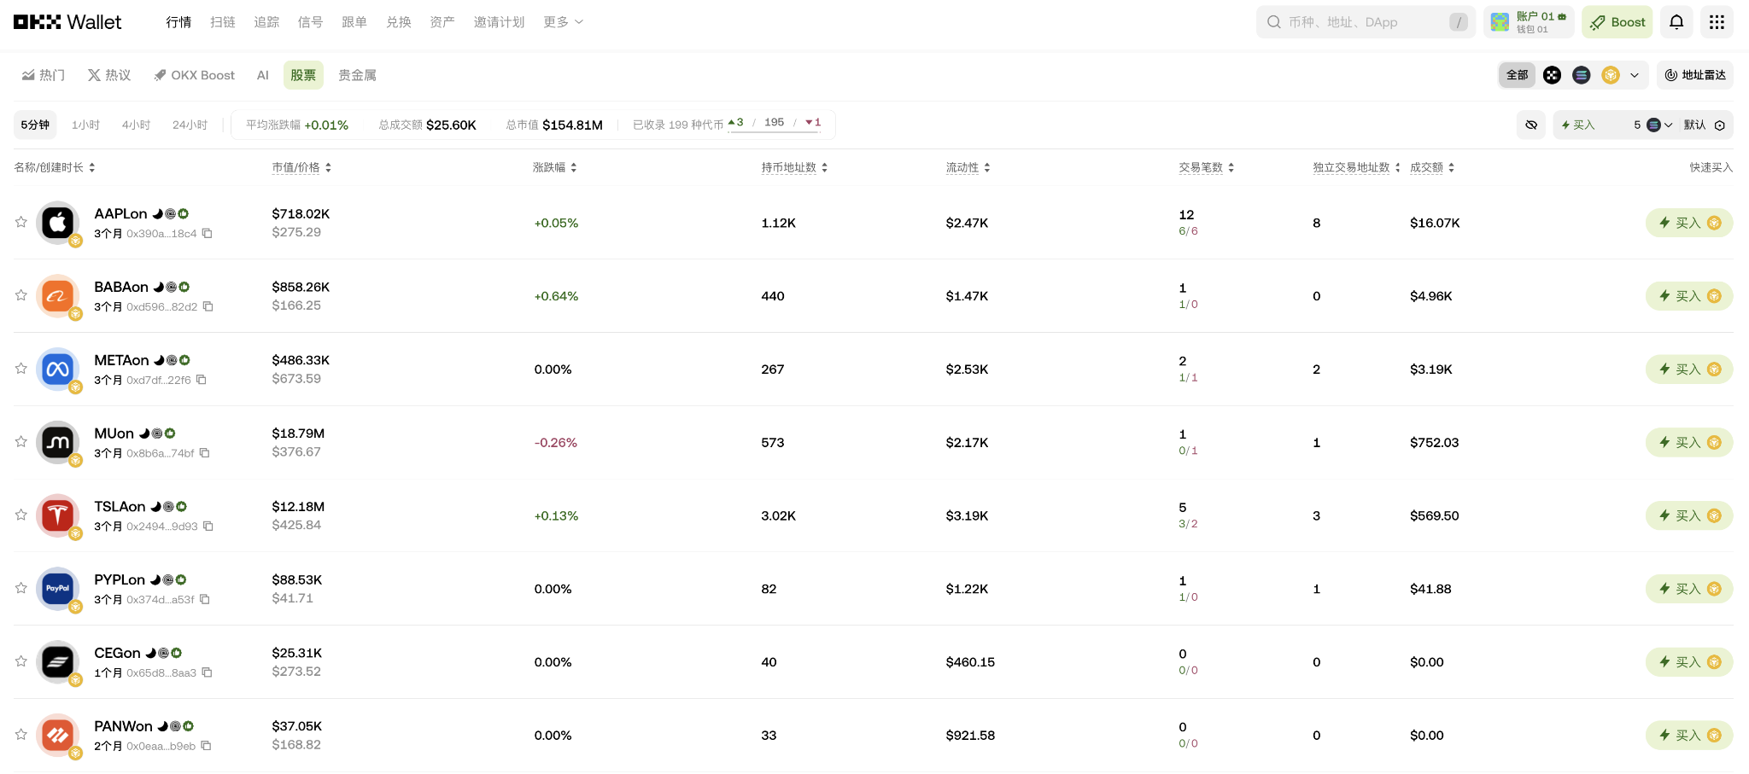Copy the AAPLon contract address
This screenshot has width=1749, height=774.
tap(207, 232)
